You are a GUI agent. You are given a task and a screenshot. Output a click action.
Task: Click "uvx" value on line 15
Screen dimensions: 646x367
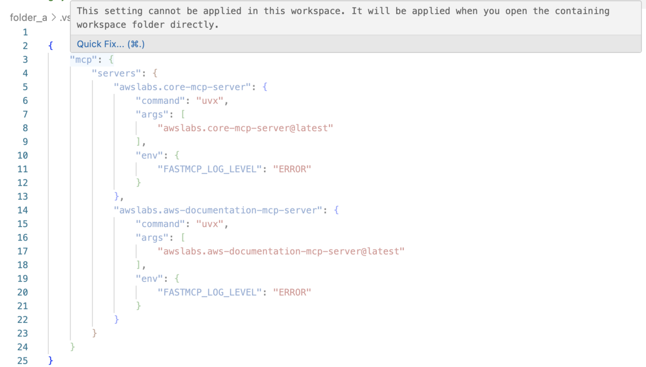pos(209,224)
